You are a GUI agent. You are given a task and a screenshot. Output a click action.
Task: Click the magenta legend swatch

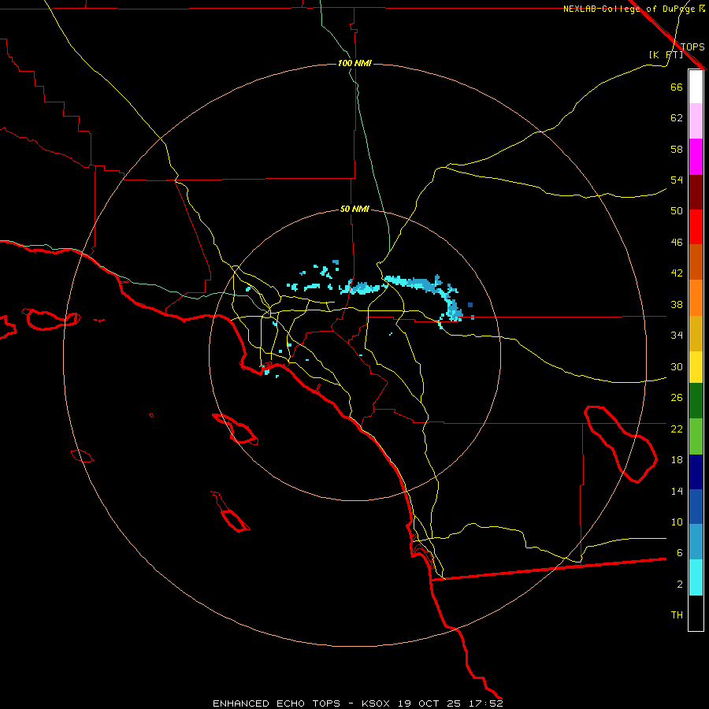696,157
